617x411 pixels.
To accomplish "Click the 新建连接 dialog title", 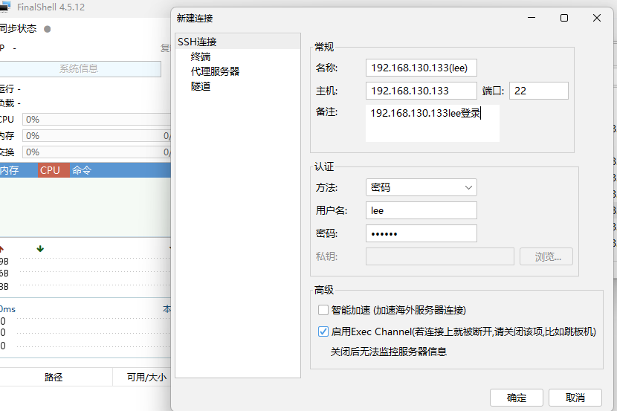I will (x=195, y=18).
